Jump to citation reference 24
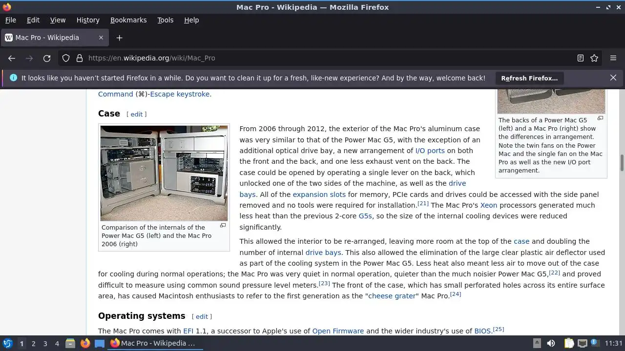 [456, 294]
